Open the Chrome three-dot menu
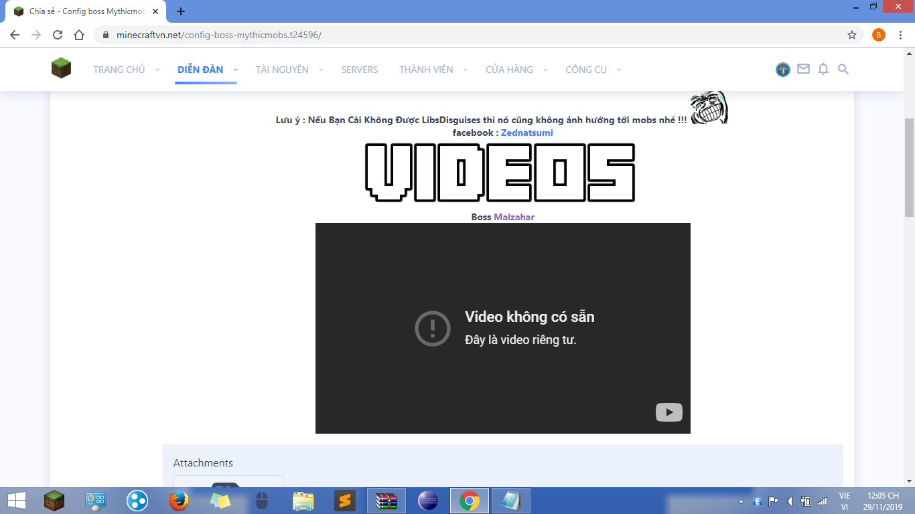The height and width of the screenshot is (514, 915). [901, 35]
